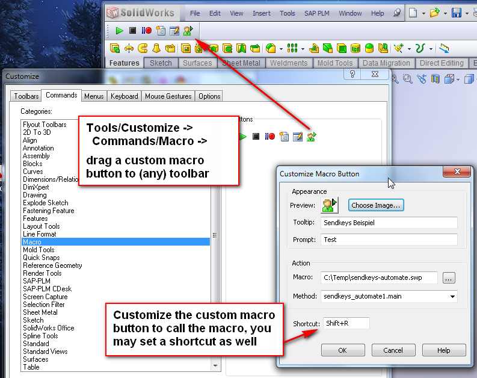This screenshot has width=477, height=378.
Task: Click Help in Customize Macro Button dialog
Action: [444, 350]
